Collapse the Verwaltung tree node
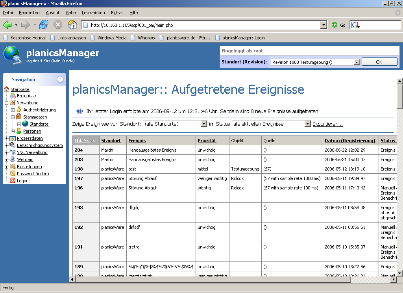 [6, 103]
